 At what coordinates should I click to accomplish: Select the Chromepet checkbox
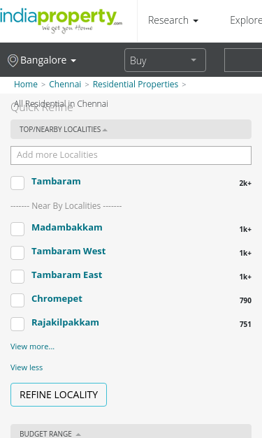click(x=17, y=300)
